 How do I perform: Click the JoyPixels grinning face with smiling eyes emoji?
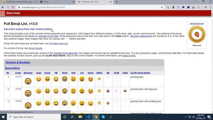(x=82, y=103)
